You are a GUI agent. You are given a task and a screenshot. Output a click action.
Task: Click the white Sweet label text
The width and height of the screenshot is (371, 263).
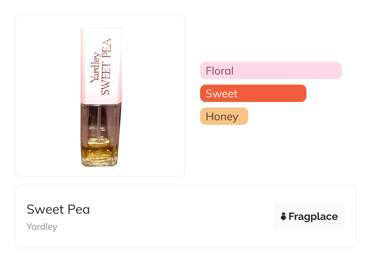tap(221, 94)
